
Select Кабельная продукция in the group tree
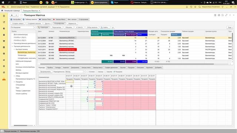pos(24,61)
